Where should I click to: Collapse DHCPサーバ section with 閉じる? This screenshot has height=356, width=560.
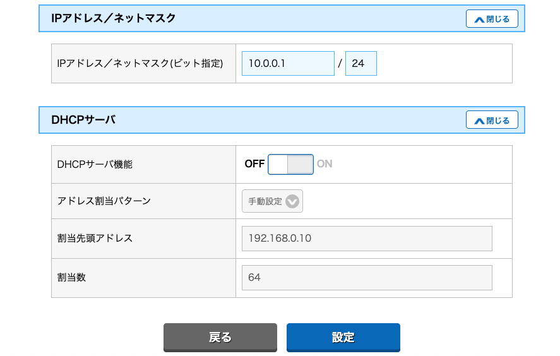pyautogui.click(x=492, y=120)
